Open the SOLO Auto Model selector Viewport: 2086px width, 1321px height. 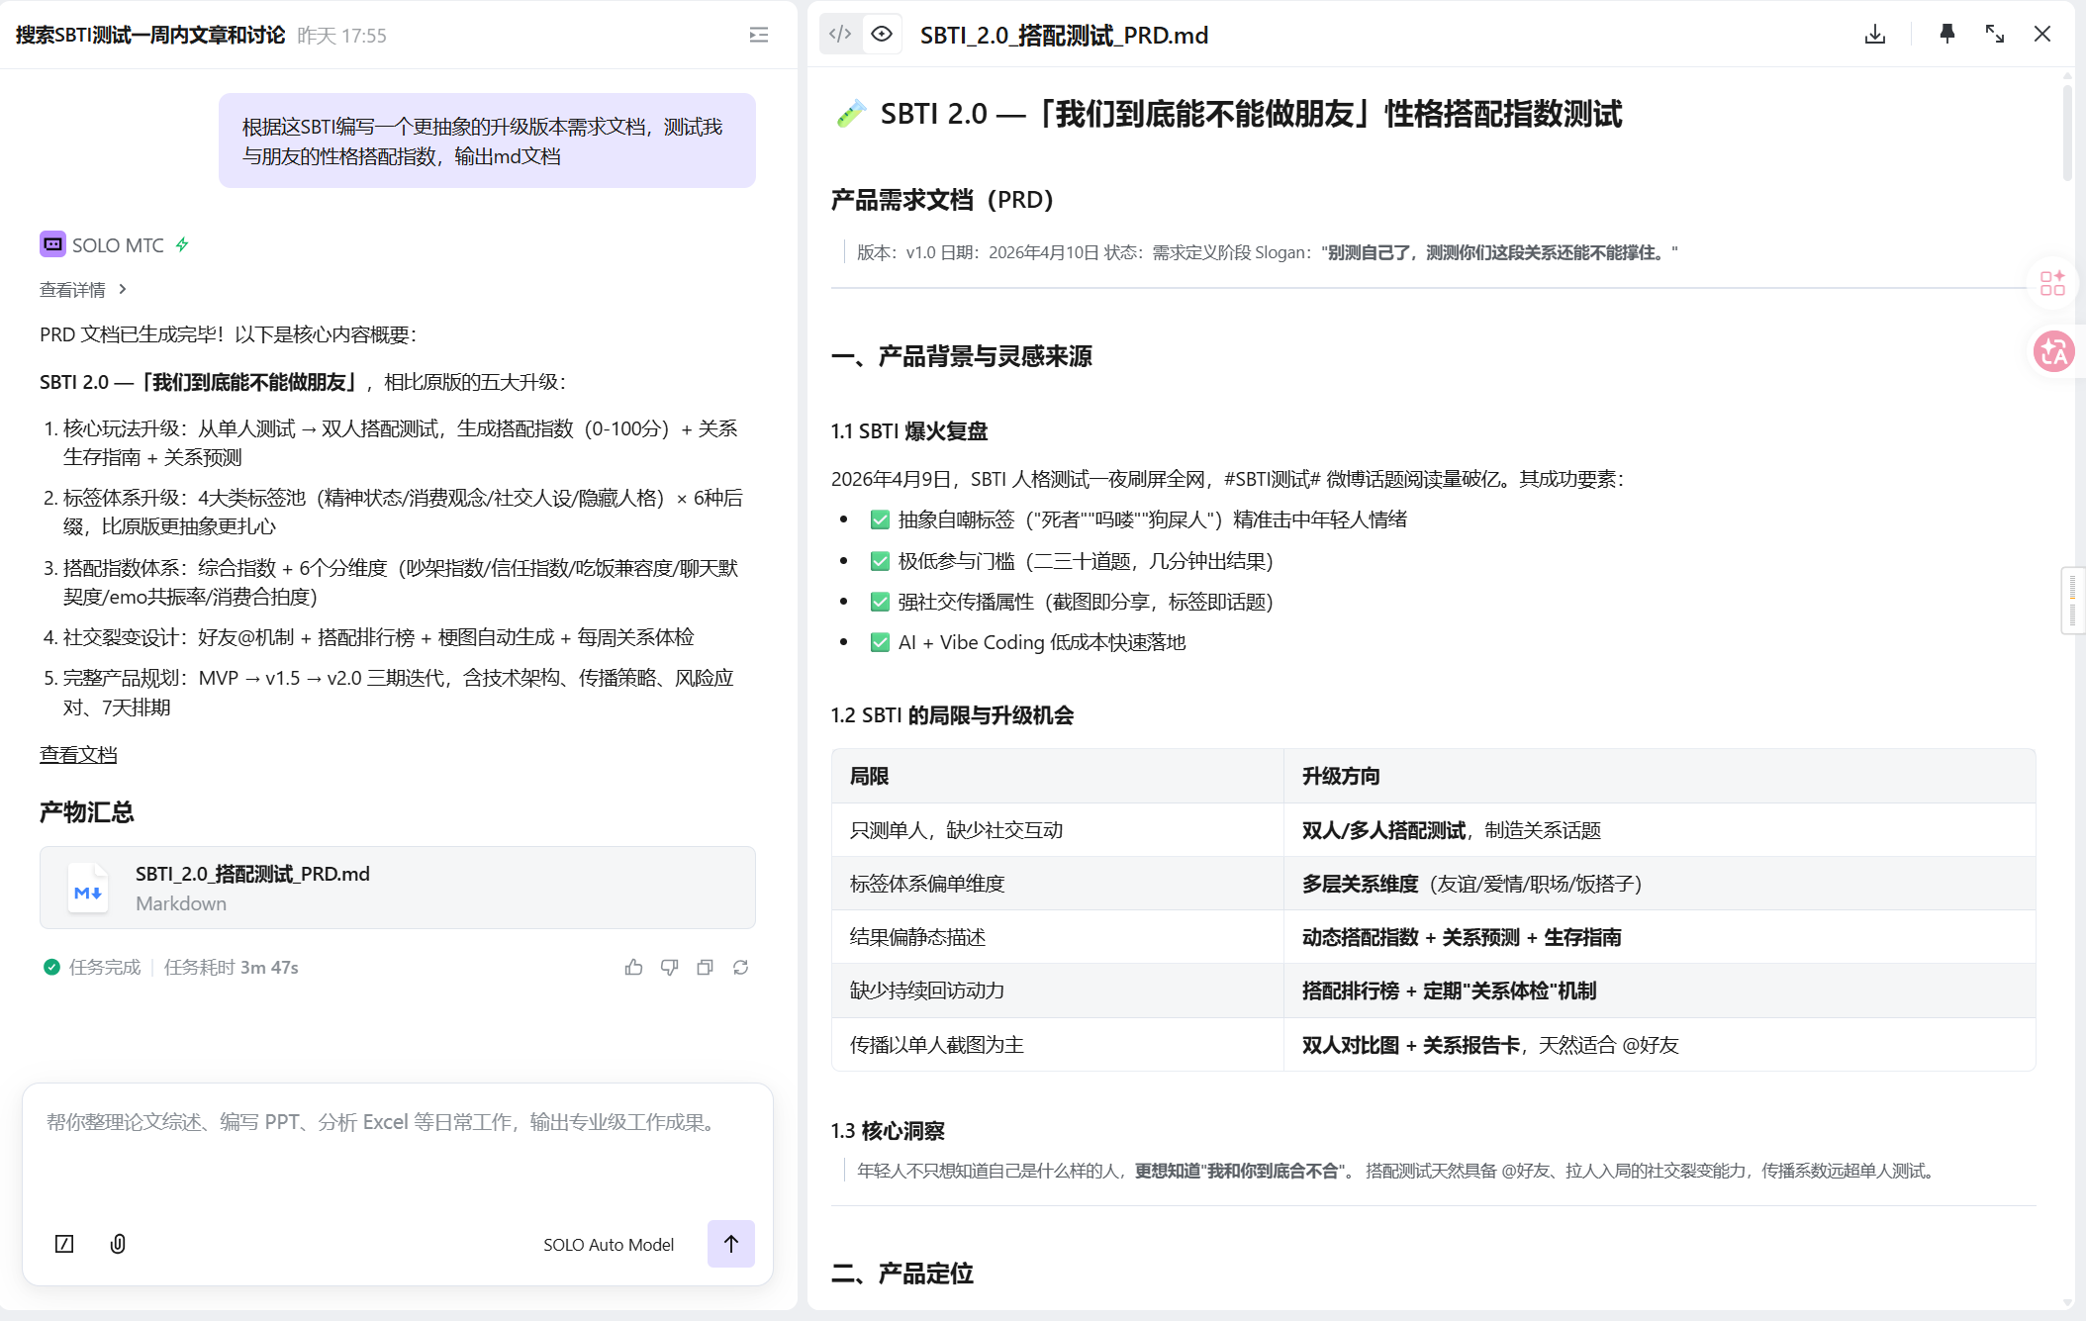pyautogui.click(x=608, y=1245)
